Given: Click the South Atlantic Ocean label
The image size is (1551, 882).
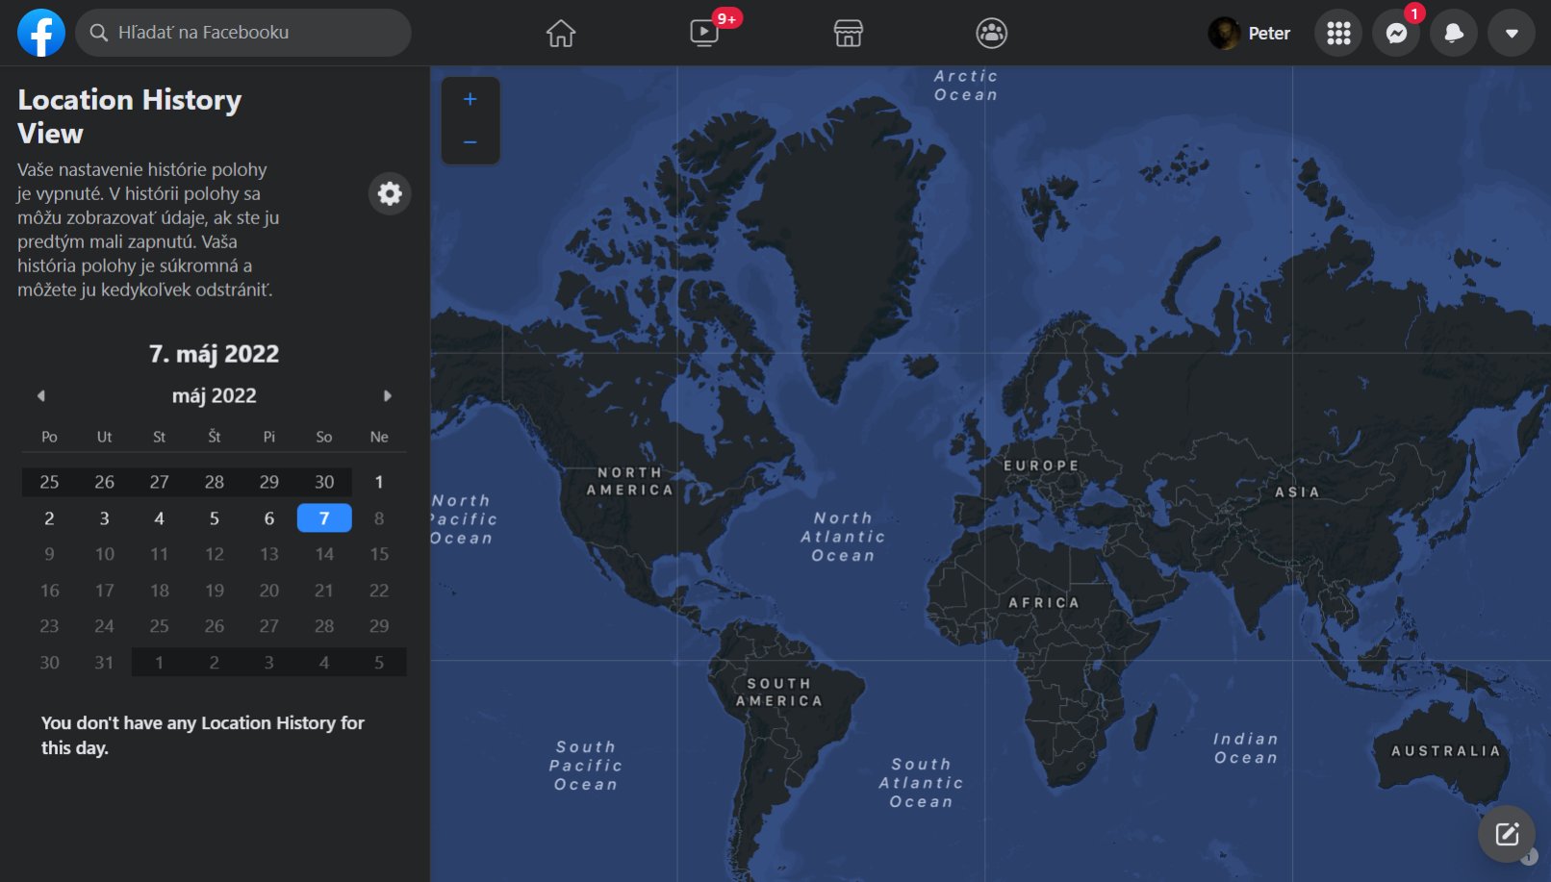Looking at the screenshot, I should pos(921,783).
